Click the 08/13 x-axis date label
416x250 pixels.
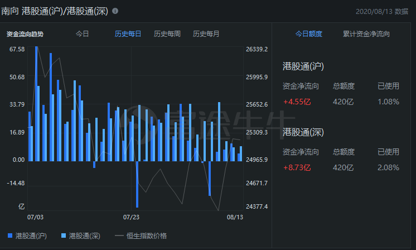[x=235, y=218]
